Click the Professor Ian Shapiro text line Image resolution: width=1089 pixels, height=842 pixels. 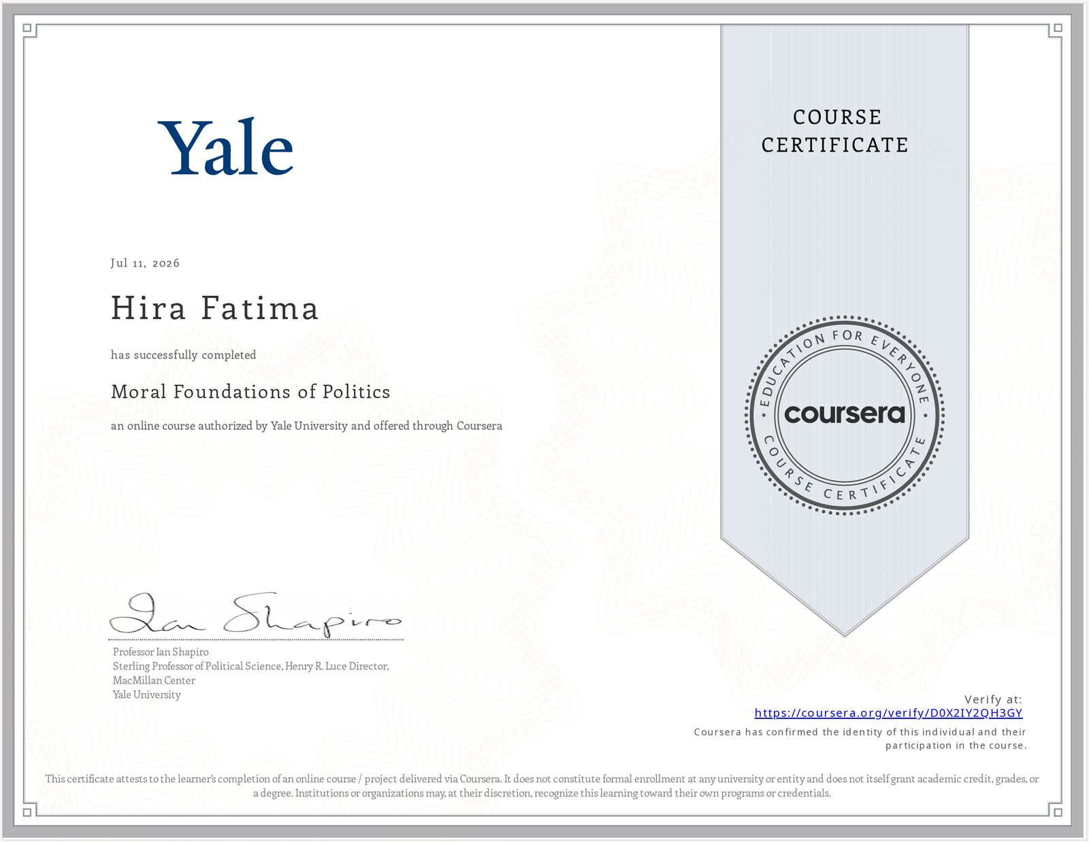(x=161, y=652)
